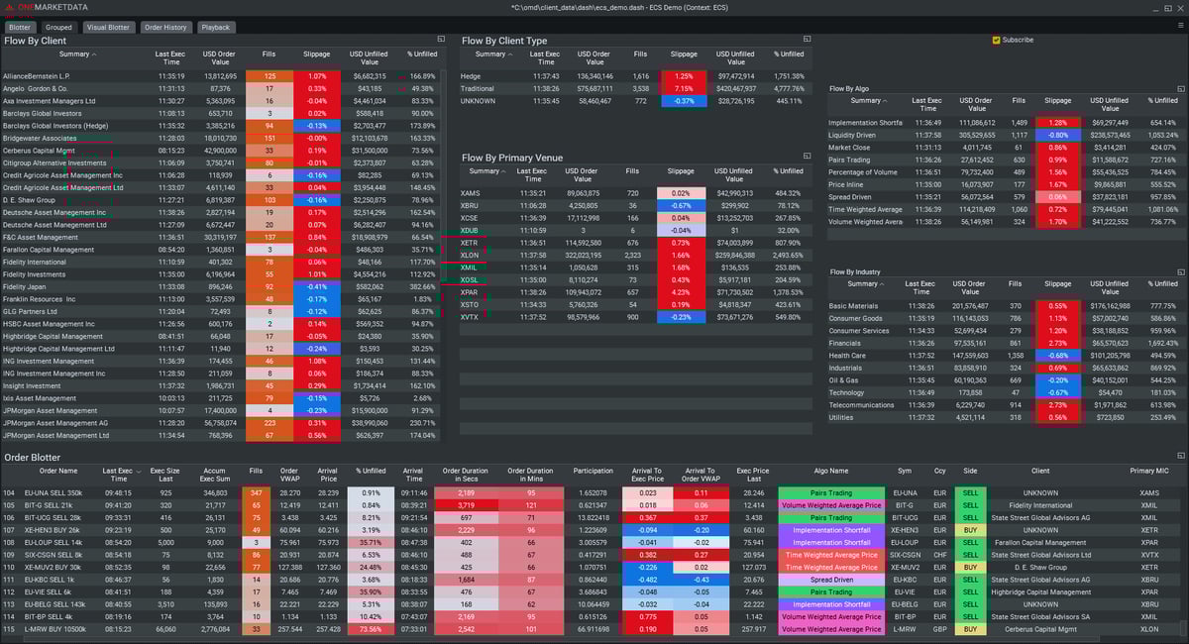The width and height of the screenshot is (1189, 644).
Task: Select the Playback tab
Action: pos(216,28)
